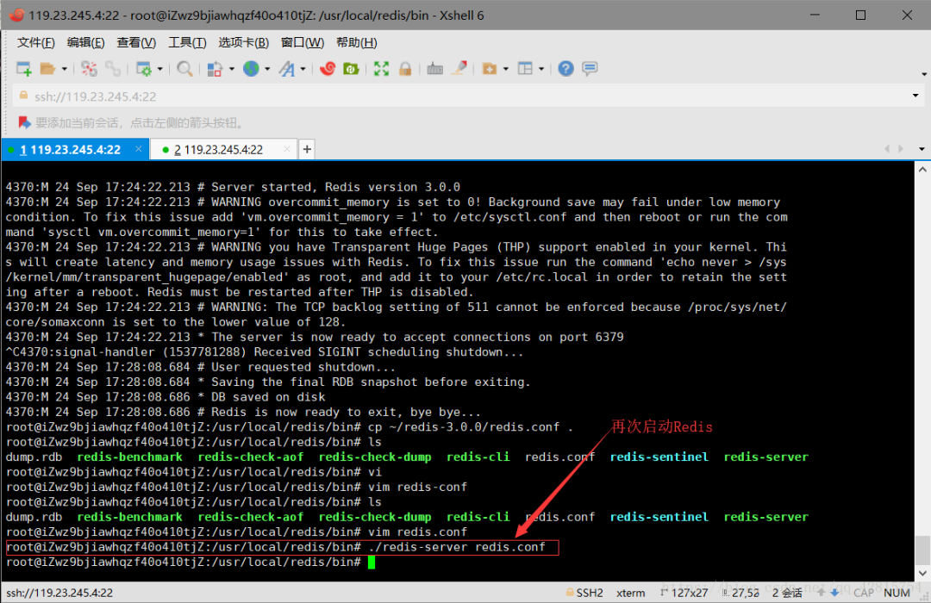Expand the tab list dropdown arrow
The height and width of the screenshot is (603, 931).
[x=922, y=149]
